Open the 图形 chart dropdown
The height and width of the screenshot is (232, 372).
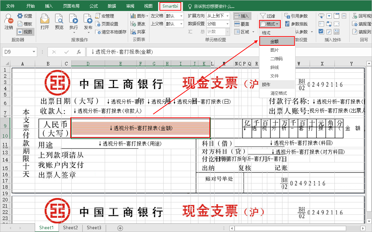pos(139,16)
